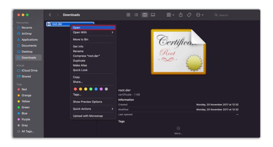Switch to list view in toolbar

point(136,15)
